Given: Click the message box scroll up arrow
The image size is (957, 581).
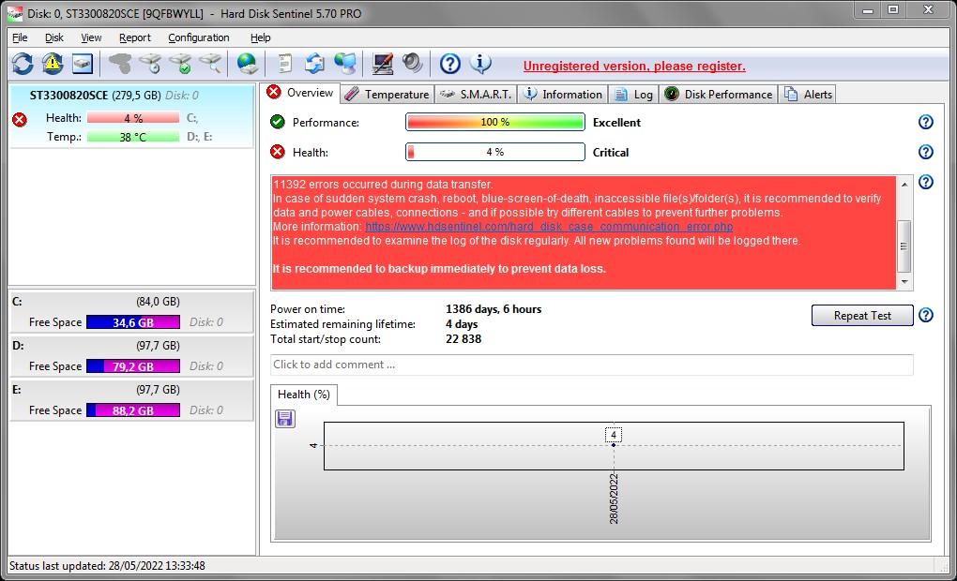Looking at the screenshot, I should (x=904, y=184).
